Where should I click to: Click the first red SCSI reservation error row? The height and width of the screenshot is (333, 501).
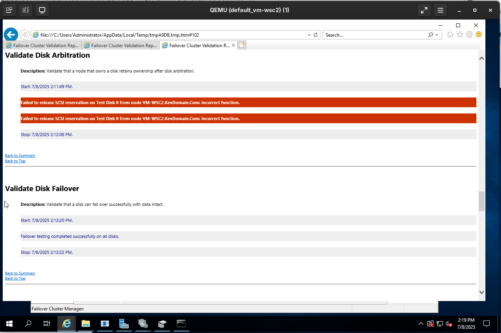coord(249,103)
